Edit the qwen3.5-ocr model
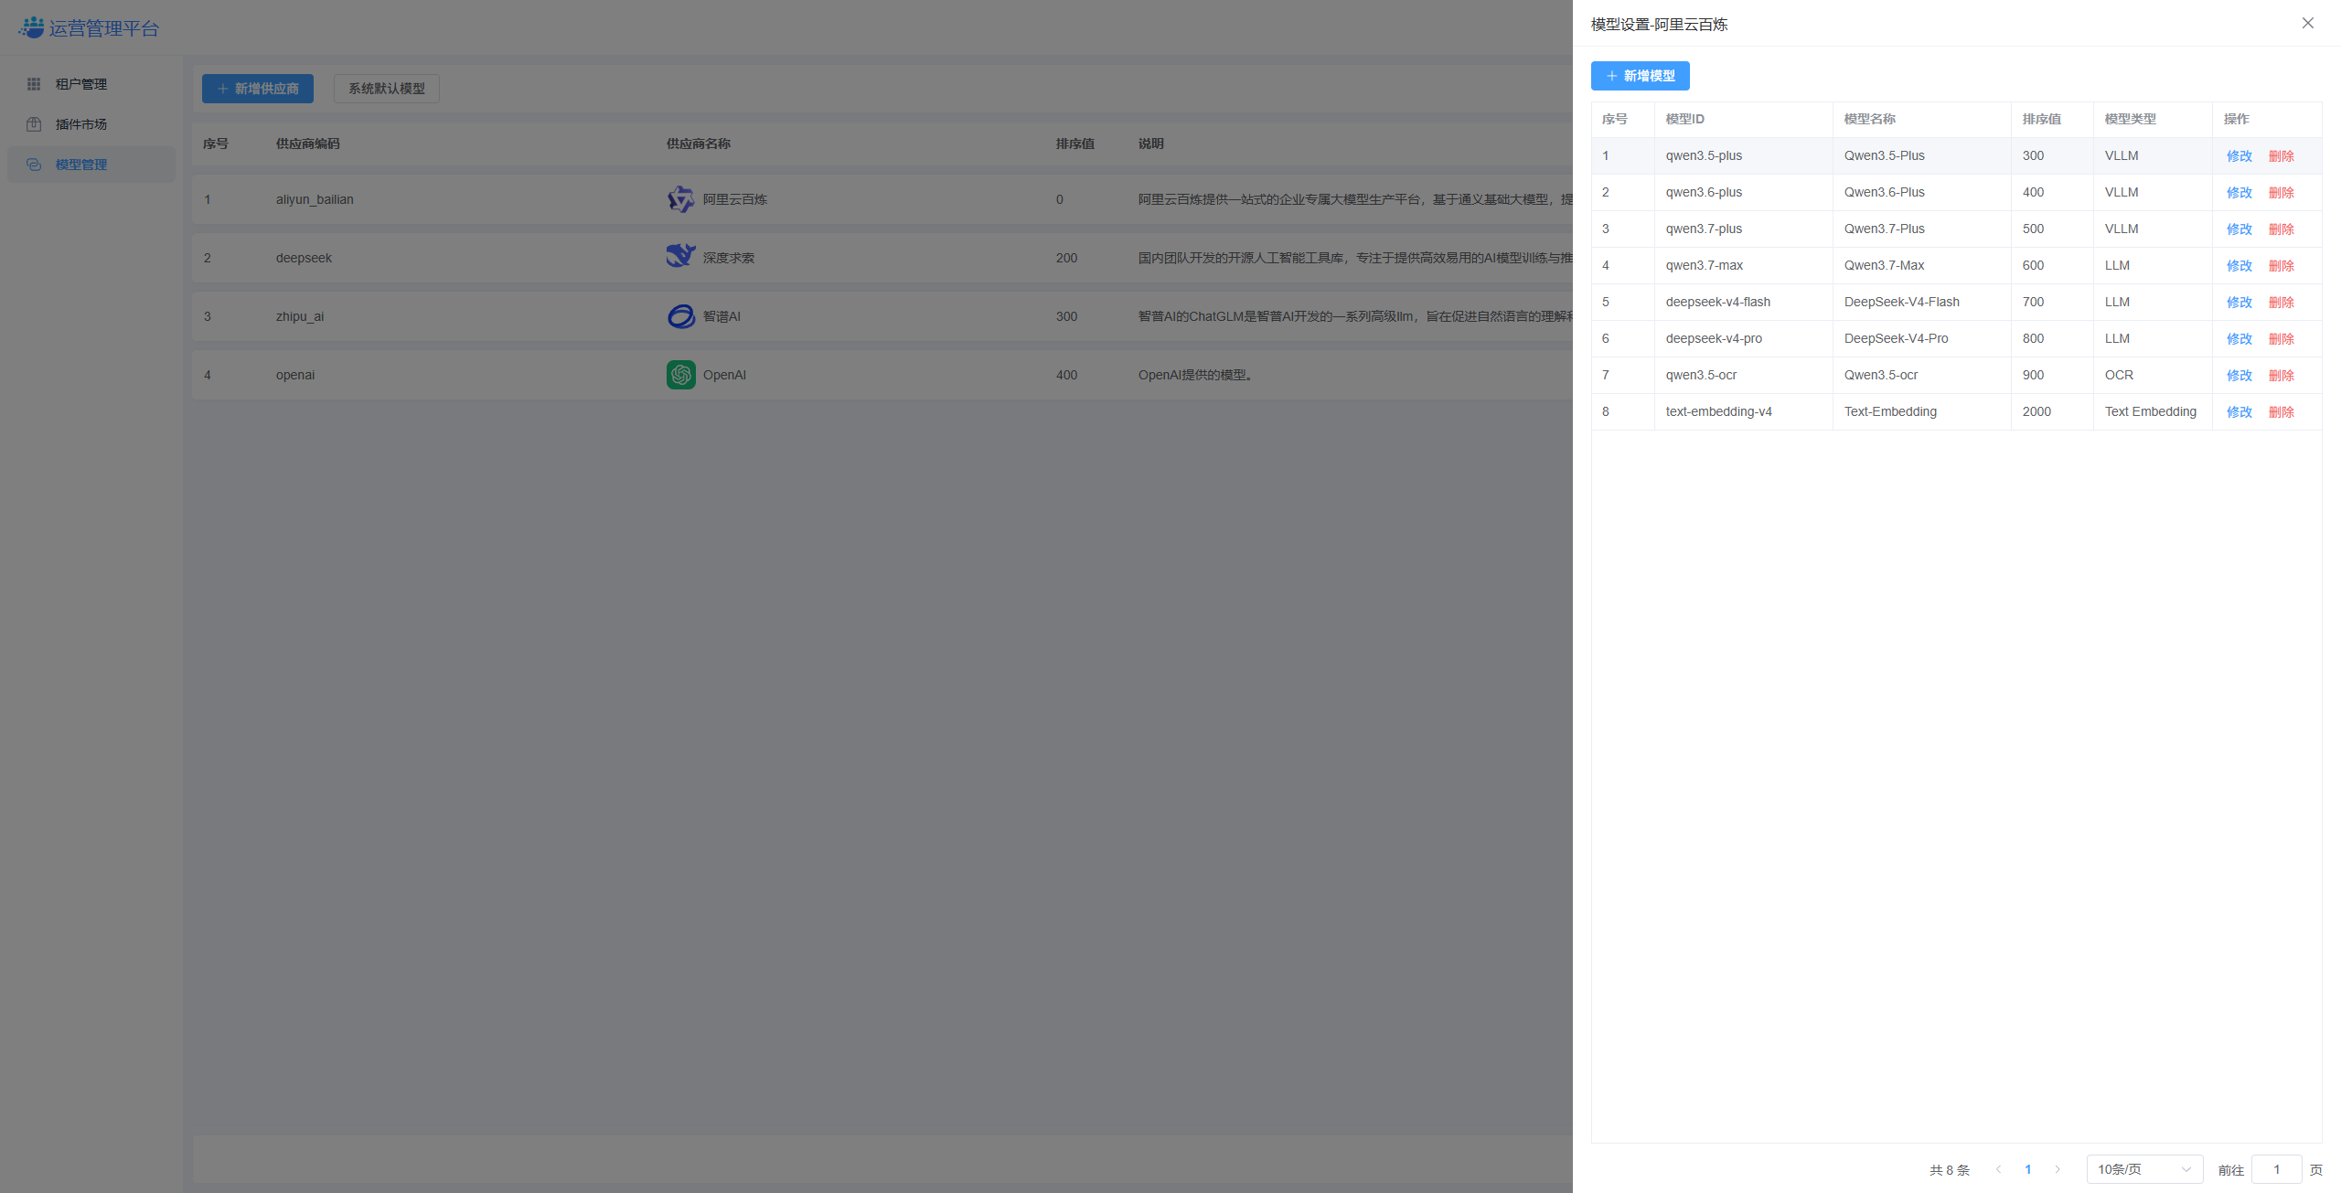Screen dimensions: 2341x1193 point(2239,376)
